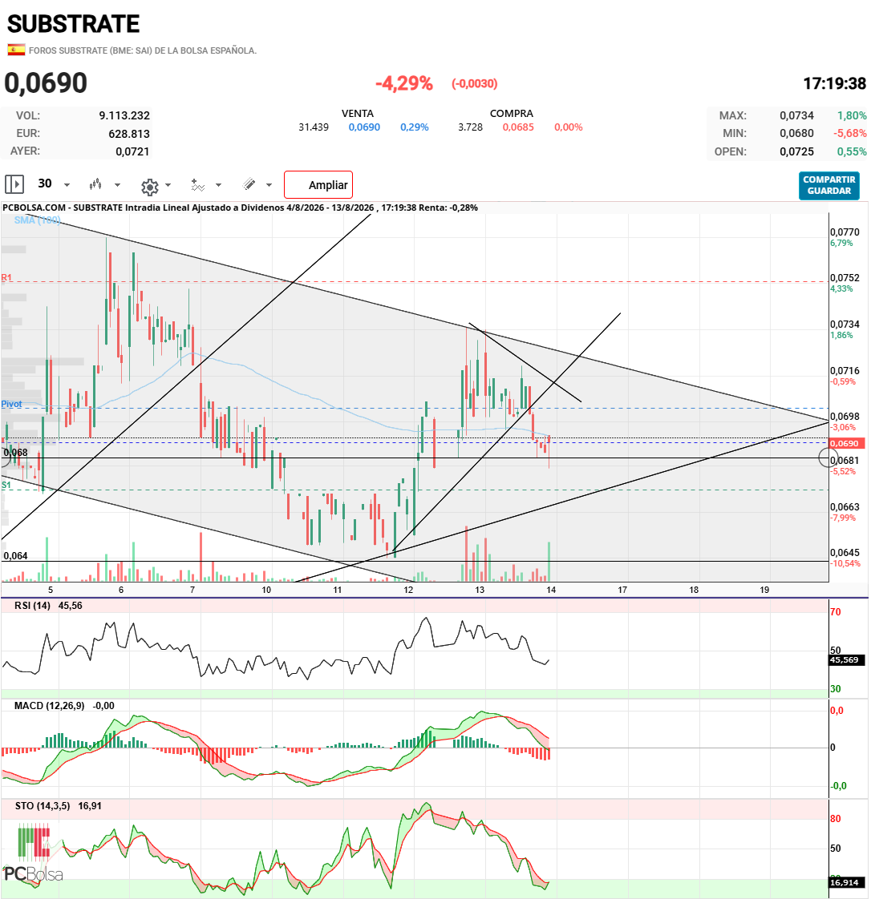Click the Spanish flag icon

point(16,50)
